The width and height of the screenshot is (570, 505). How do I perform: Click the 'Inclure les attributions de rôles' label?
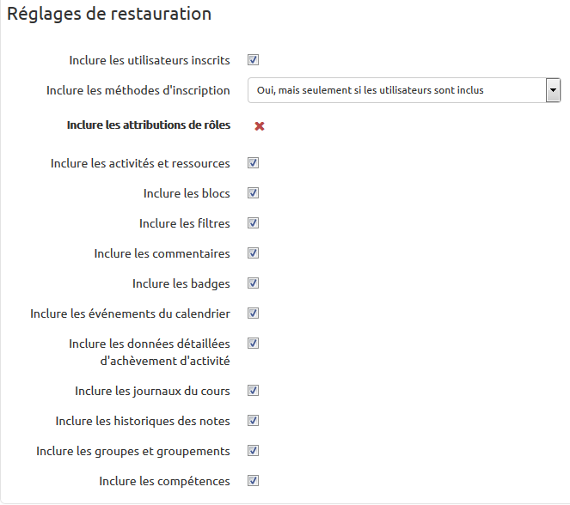click(x=148, y=125)
